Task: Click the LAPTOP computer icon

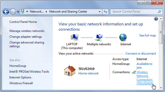Action: [75, 38]
